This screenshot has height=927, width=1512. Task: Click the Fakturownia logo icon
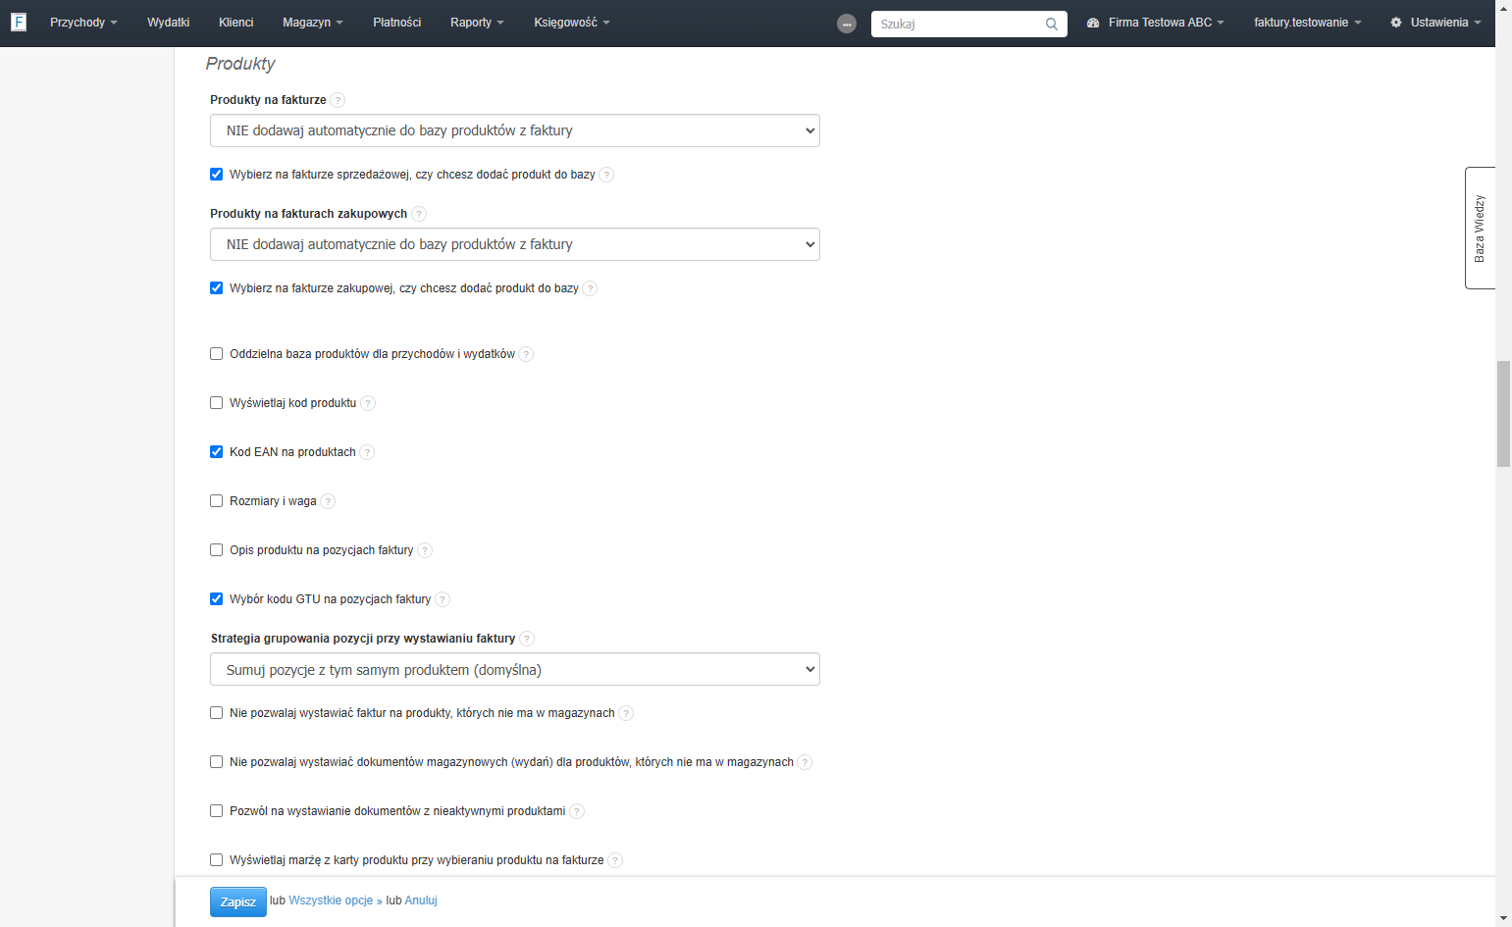pos(19,22)
